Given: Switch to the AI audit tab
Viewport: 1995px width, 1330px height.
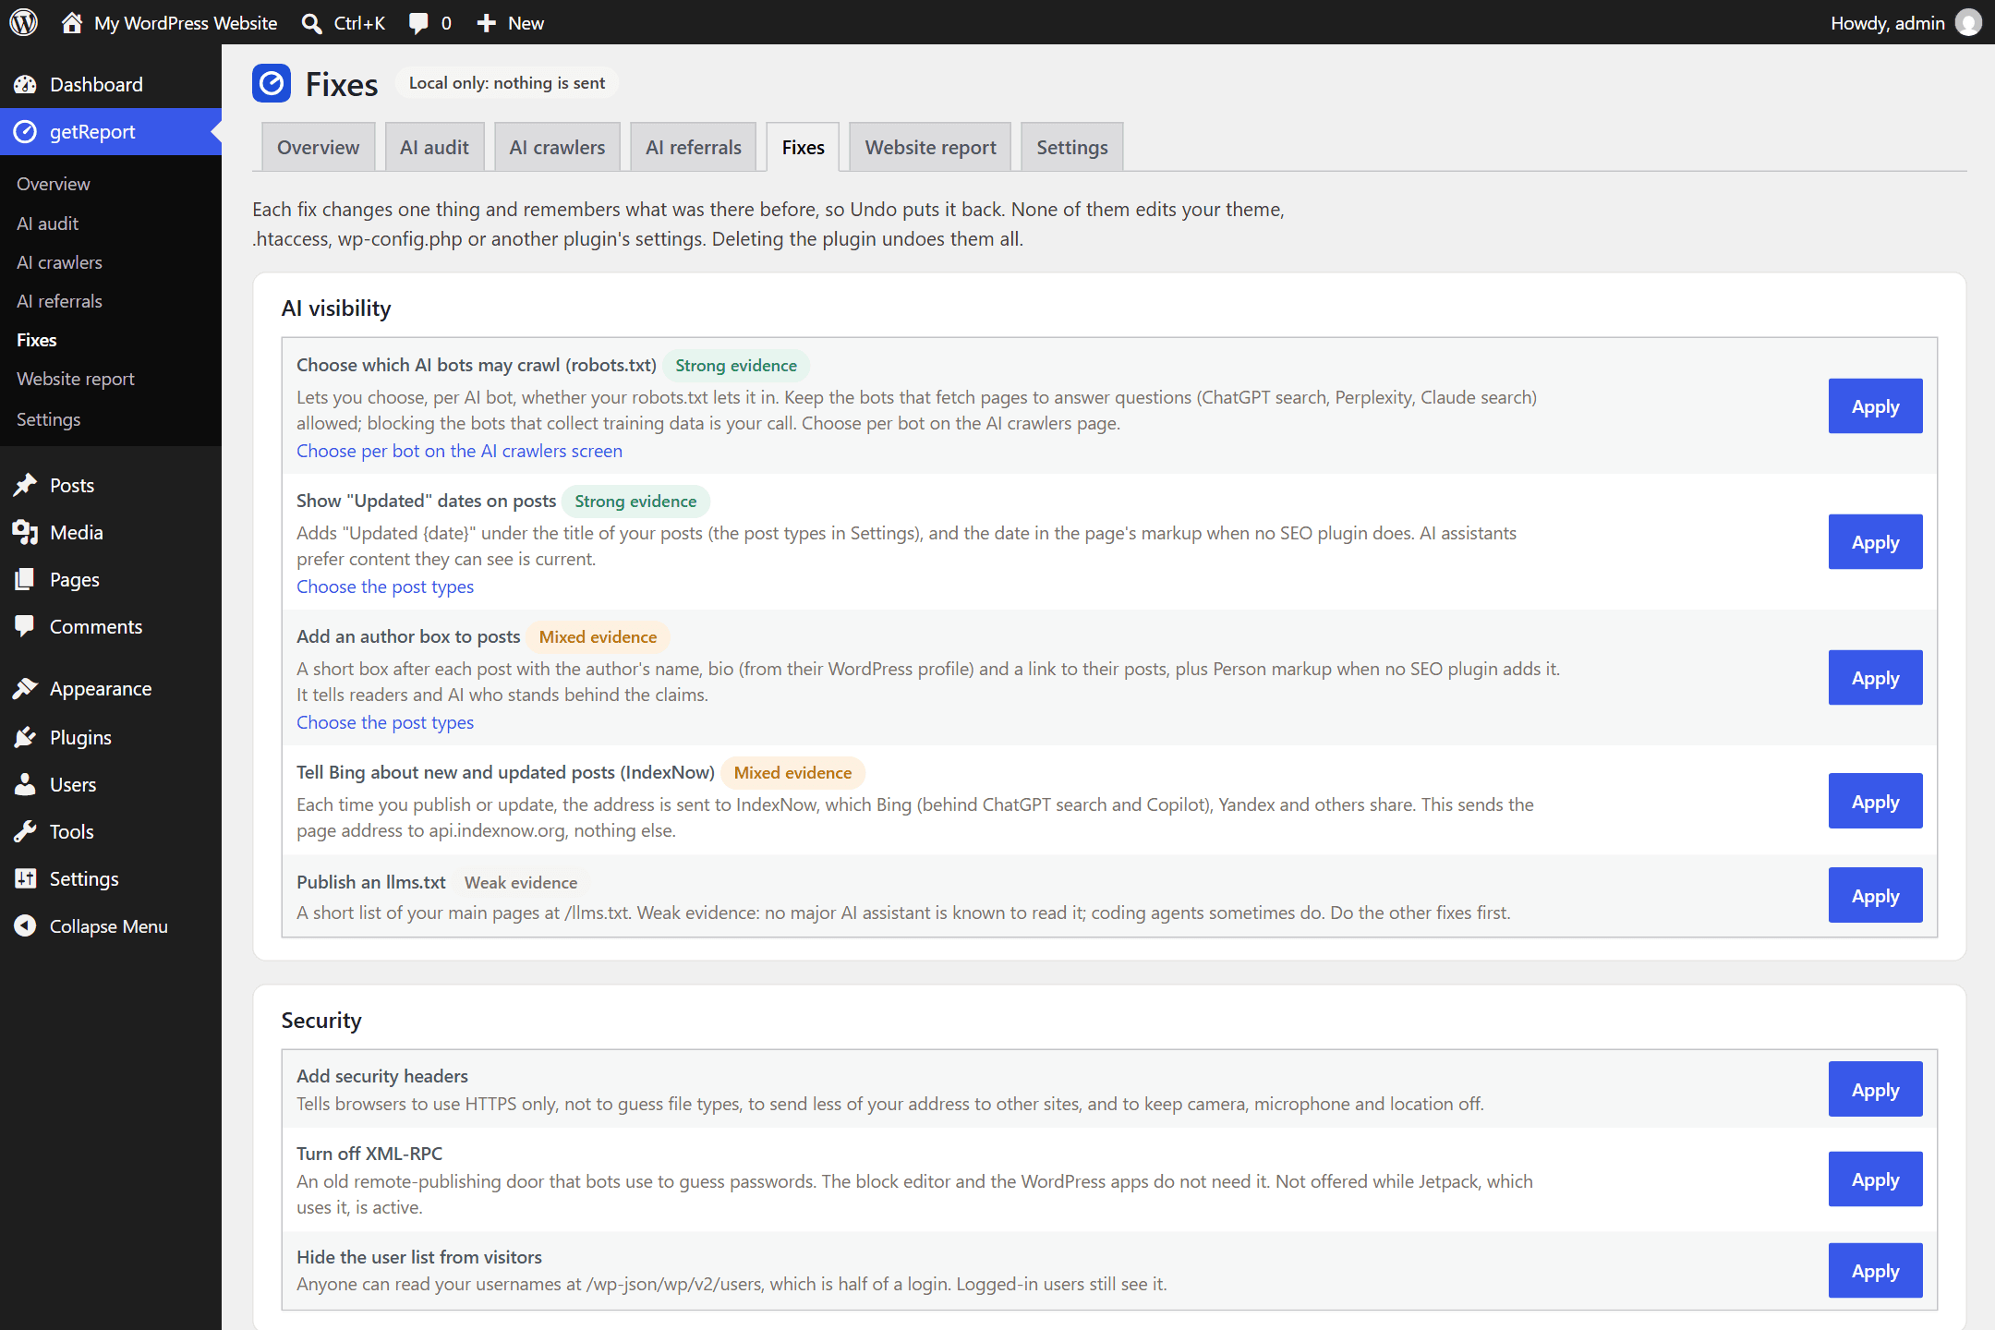Looking at the screenshot, I should [434, 147].
